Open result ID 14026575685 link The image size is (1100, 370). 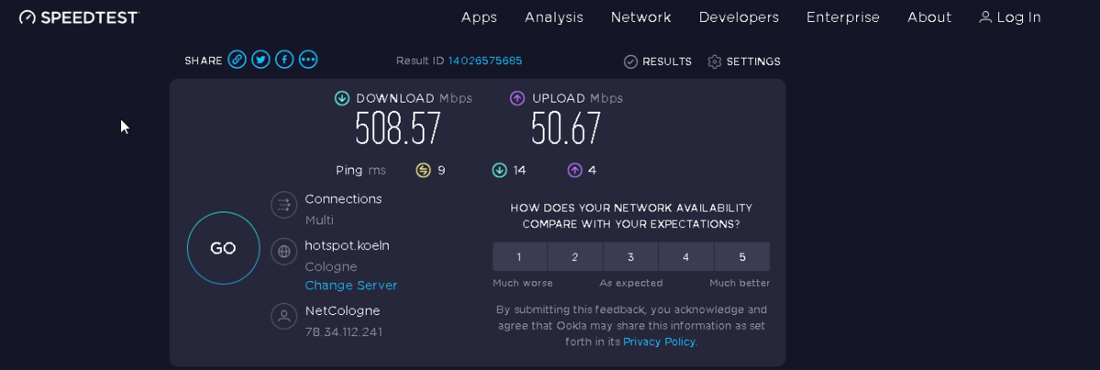pos(485,60)
